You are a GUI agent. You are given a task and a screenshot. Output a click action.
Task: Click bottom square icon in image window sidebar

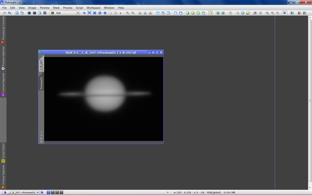(41, 141)
